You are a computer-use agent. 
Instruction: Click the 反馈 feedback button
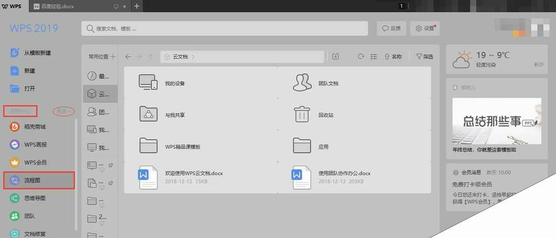point(391,28)
